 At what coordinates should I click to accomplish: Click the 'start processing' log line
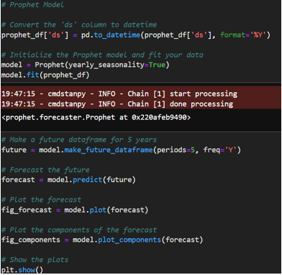pyautogui.click(x=119, y=94)
